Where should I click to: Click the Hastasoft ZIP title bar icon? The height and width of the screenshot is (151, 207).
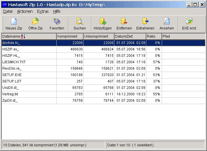pyautogui.click(x=5, y=4)
